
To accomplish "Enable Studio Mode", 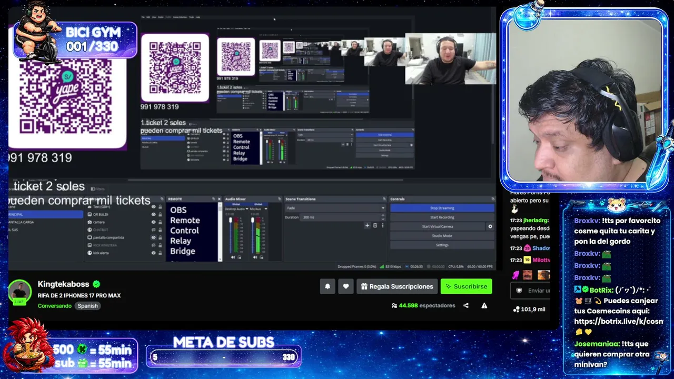I will 442,235.
